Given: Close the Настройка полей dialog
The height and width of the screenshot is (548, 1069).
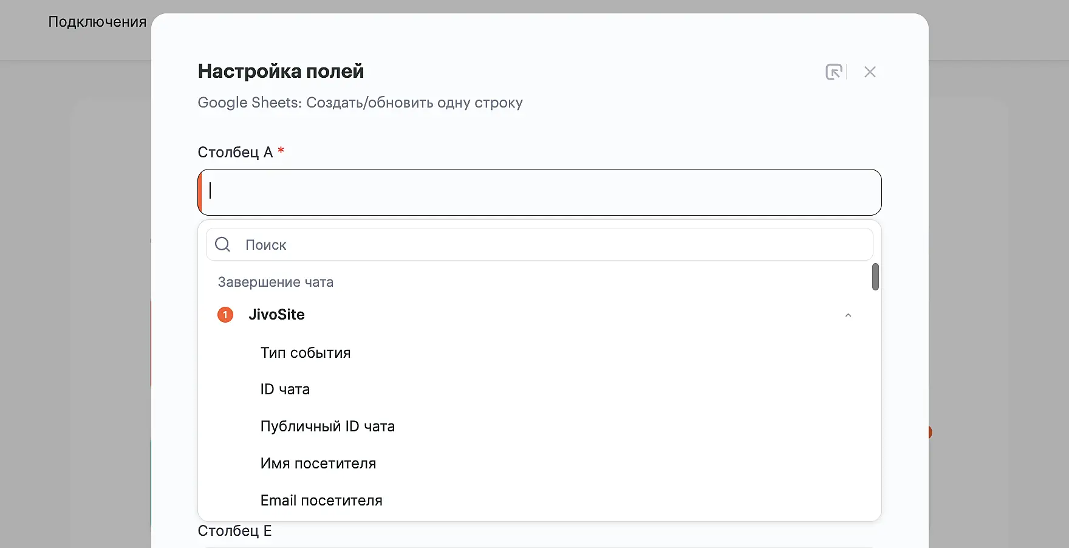Looking at the screenshot, I should pos(870,72).
